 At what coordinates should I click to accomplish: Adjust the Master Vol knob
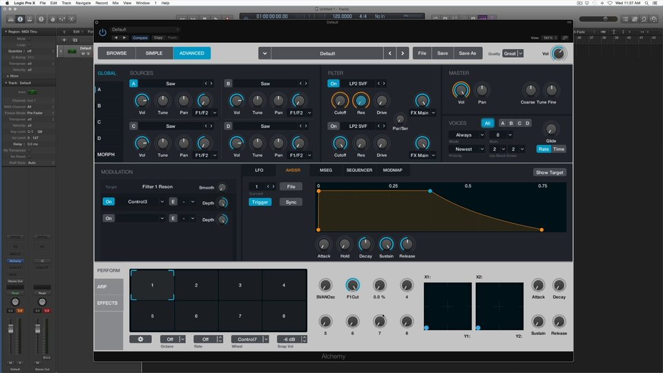461,90
